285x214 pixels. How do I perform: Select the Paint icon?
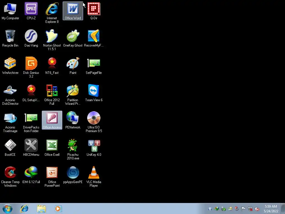73,65
